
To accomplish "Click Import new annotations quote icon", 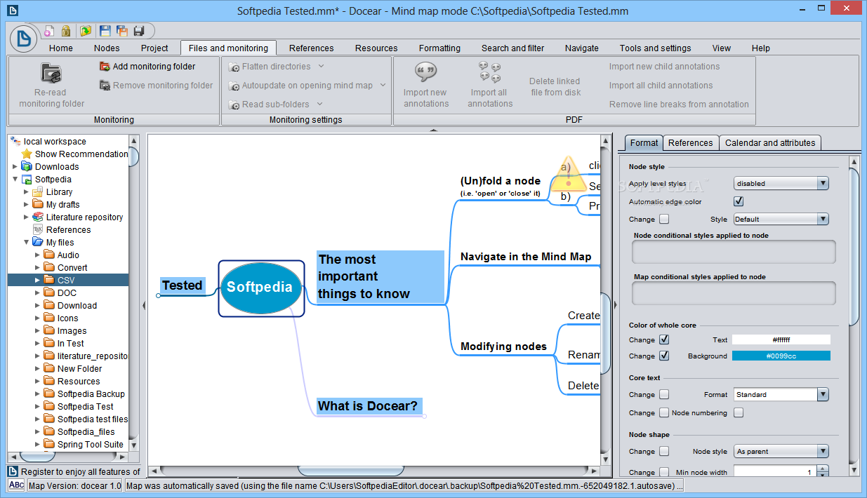I will (x=425, y=72).
